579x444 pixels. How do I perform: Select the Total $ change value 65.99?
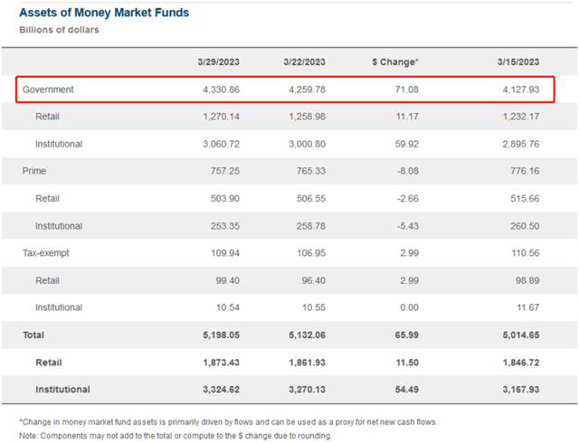point(403,335)
